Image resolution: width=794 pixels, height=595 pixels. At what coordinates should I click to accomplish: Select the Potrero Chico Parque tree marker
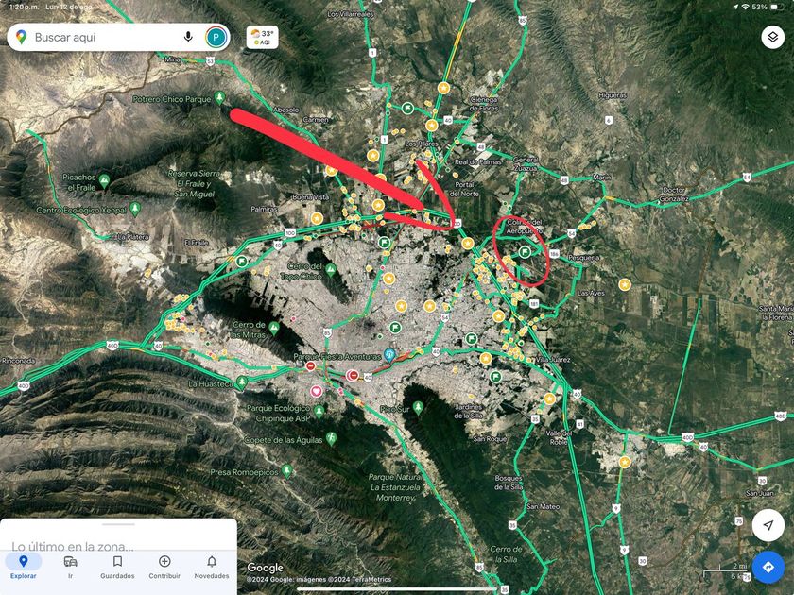(219, 97)
